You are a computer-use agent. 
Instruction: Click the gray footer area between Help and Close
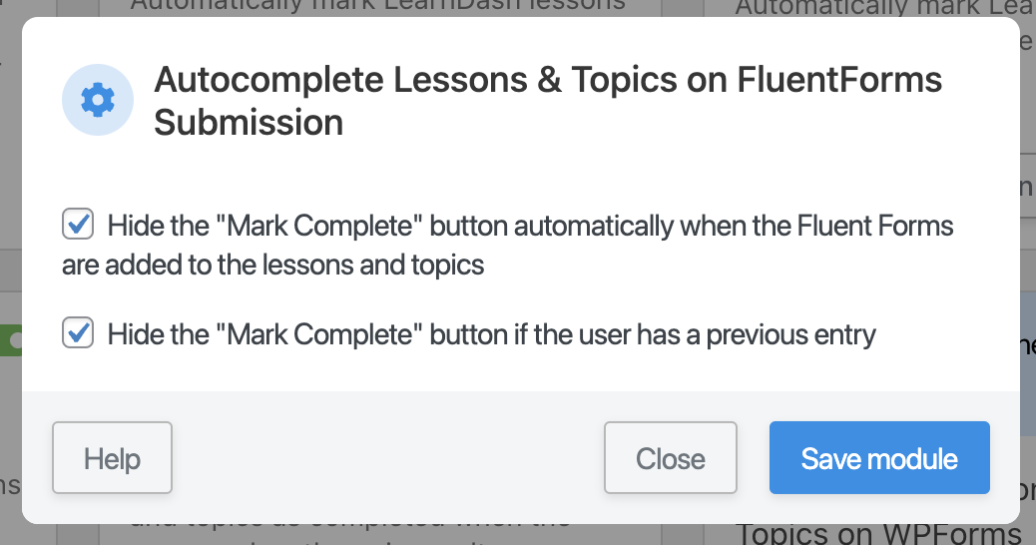tap(387, 458)
